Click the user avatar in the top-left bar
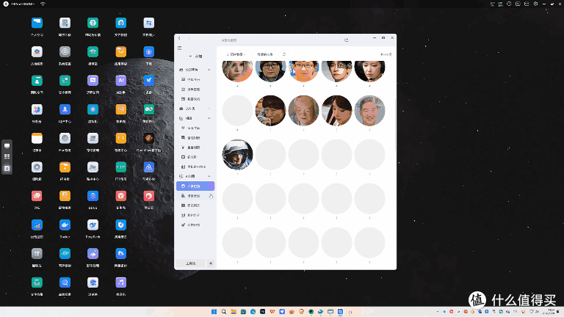 point(6,4)
